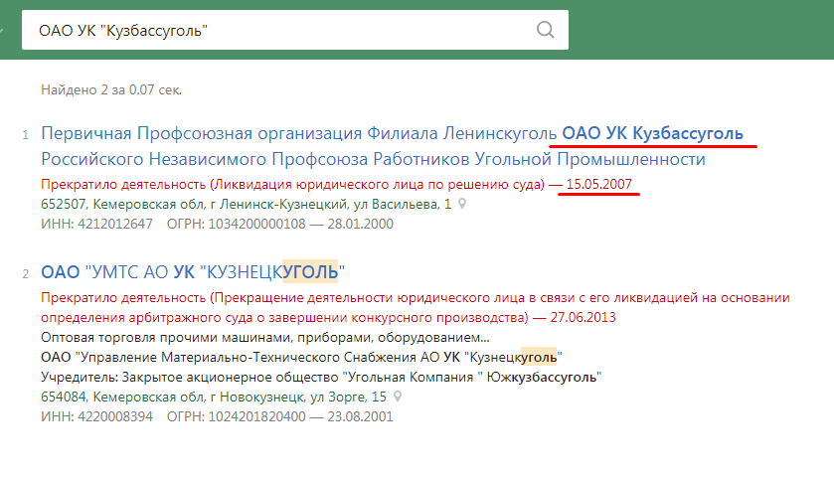
Task: Click the Учредитель: Закрытое акционерное общество line
Action: pyautogui.click(x=321, y=378)
